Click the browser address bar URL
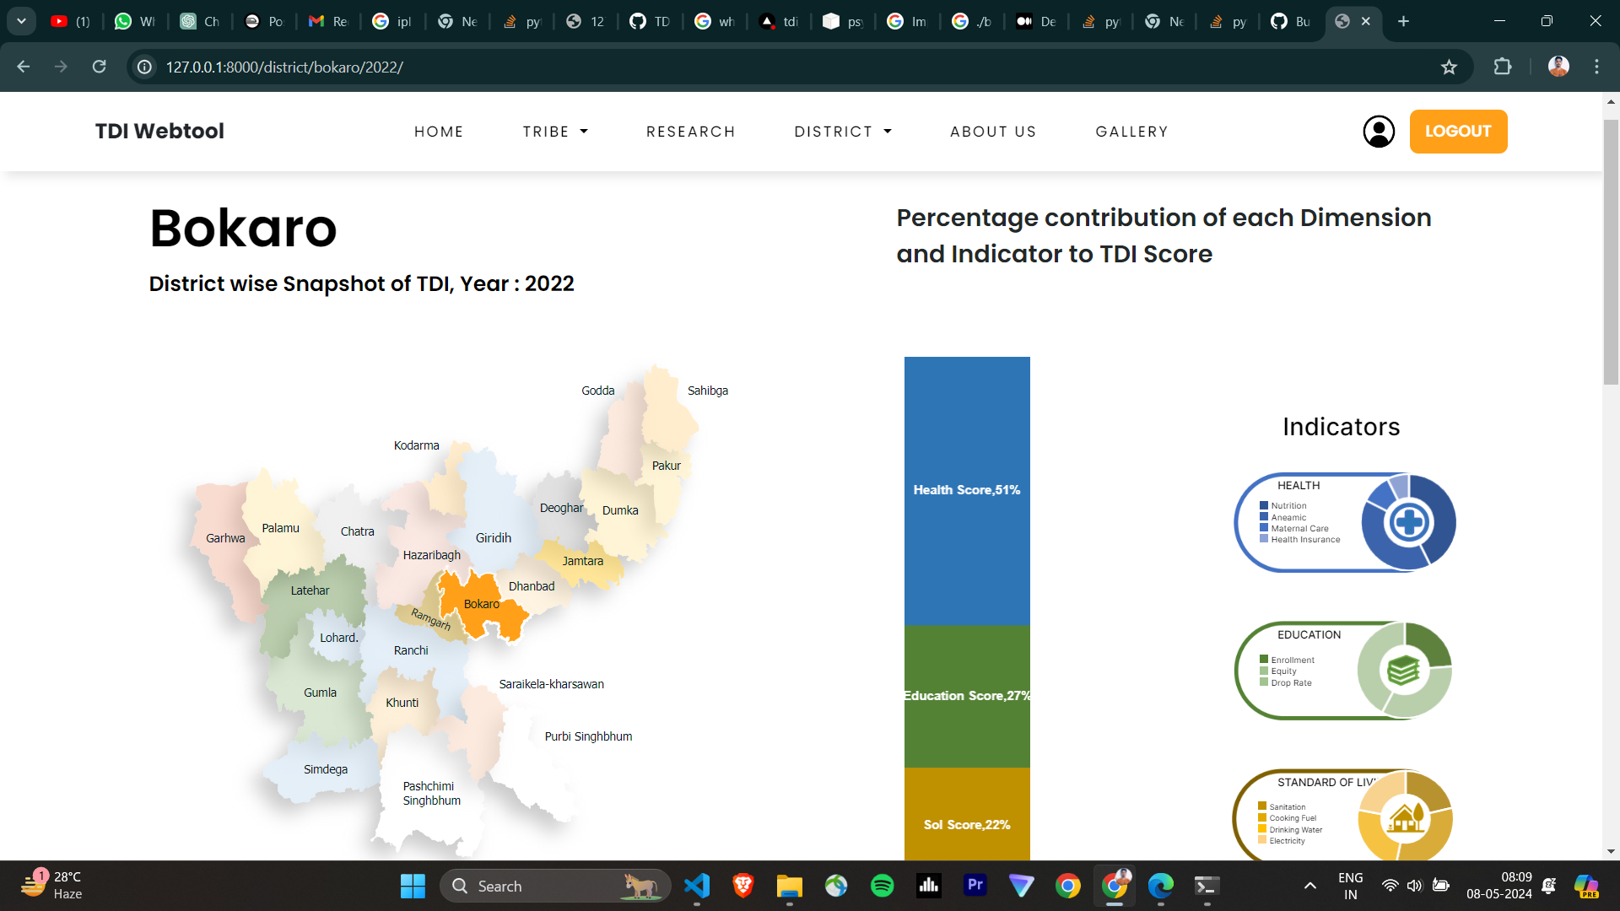This screenshot has height=911, width=1620. 284,67
